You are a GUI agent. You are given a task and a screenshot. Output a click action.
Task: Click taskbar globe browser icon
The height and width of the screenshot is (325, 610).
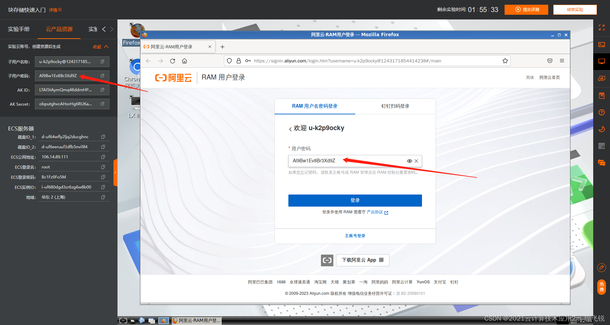click(142, 321)
